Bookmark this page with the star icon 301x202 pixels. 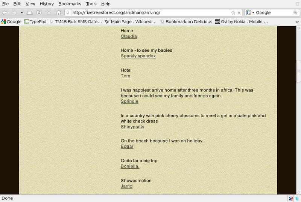tap(233, 13)
